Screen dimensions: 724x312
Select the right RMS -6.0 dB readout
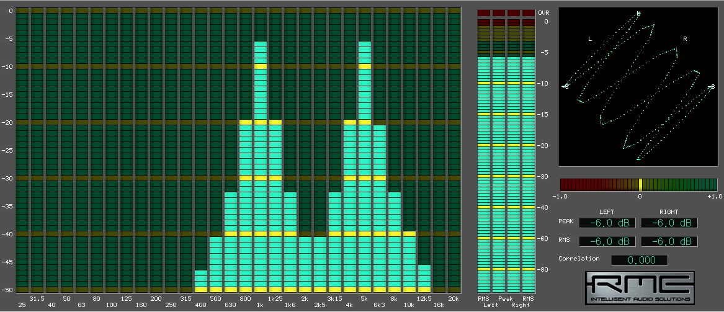click(669, 241)
